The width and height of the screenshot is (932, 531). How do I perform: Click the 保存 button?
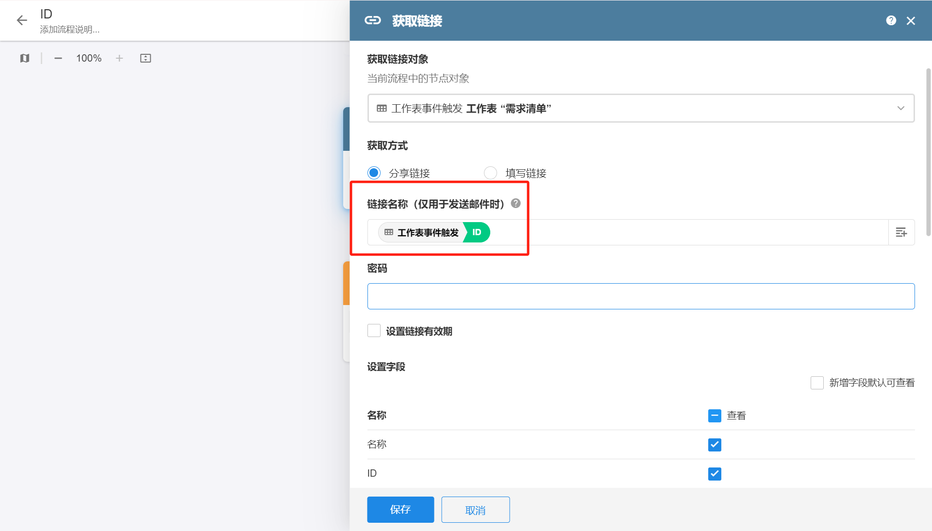(400, 510)
